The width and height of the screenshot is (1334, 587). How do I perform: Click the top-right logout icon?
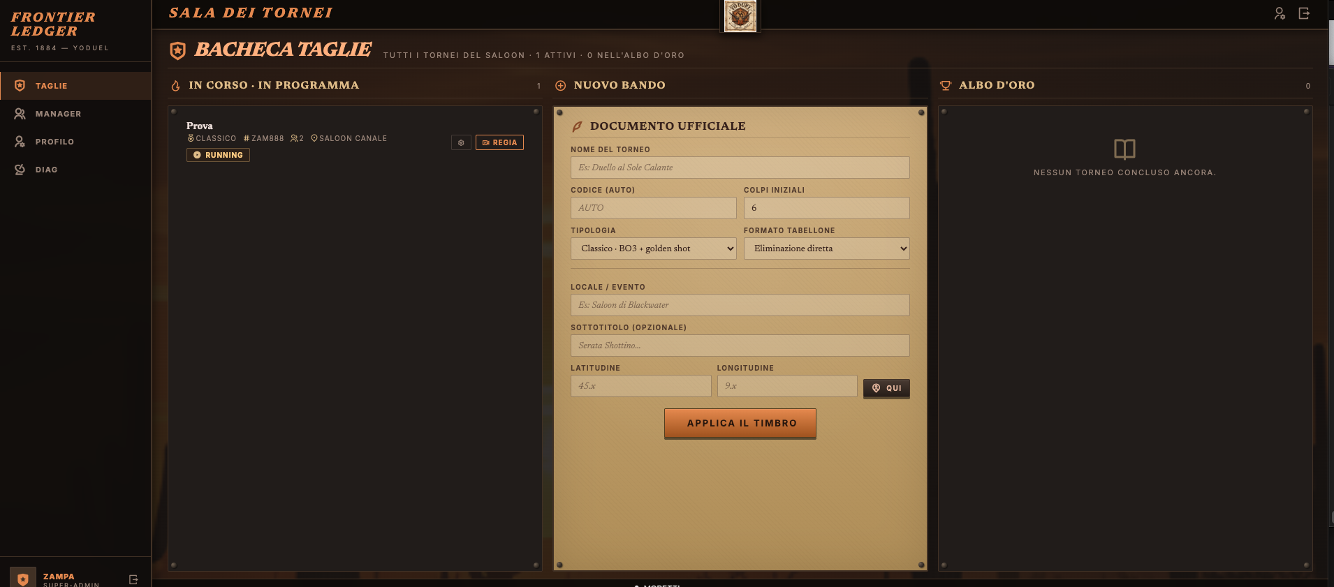[x=1304, y=13]
